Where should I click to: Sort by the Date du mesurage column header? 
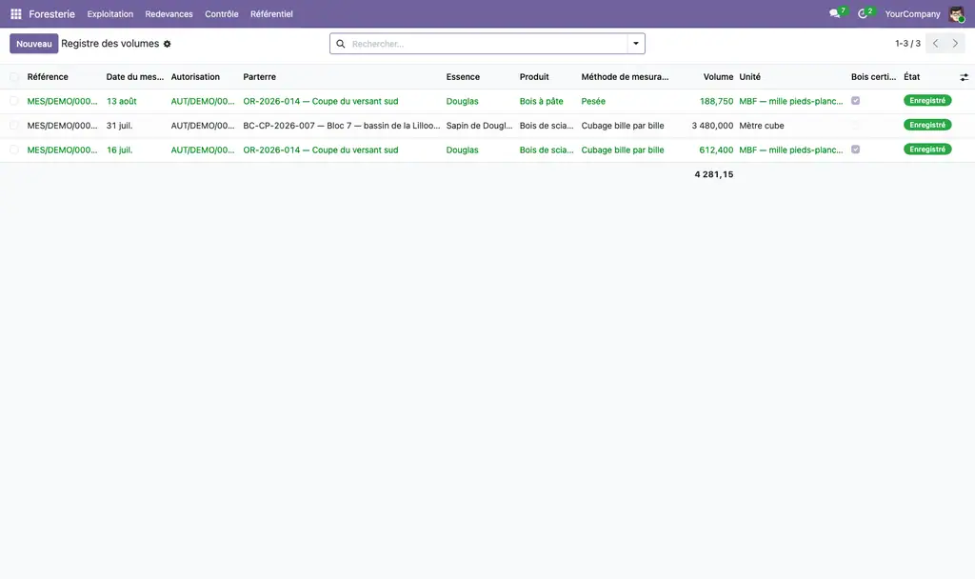click(135, 77)
